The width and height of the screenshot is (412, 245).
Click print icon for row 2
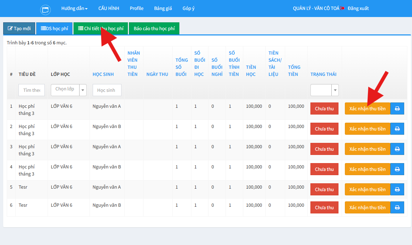point(397,129)
